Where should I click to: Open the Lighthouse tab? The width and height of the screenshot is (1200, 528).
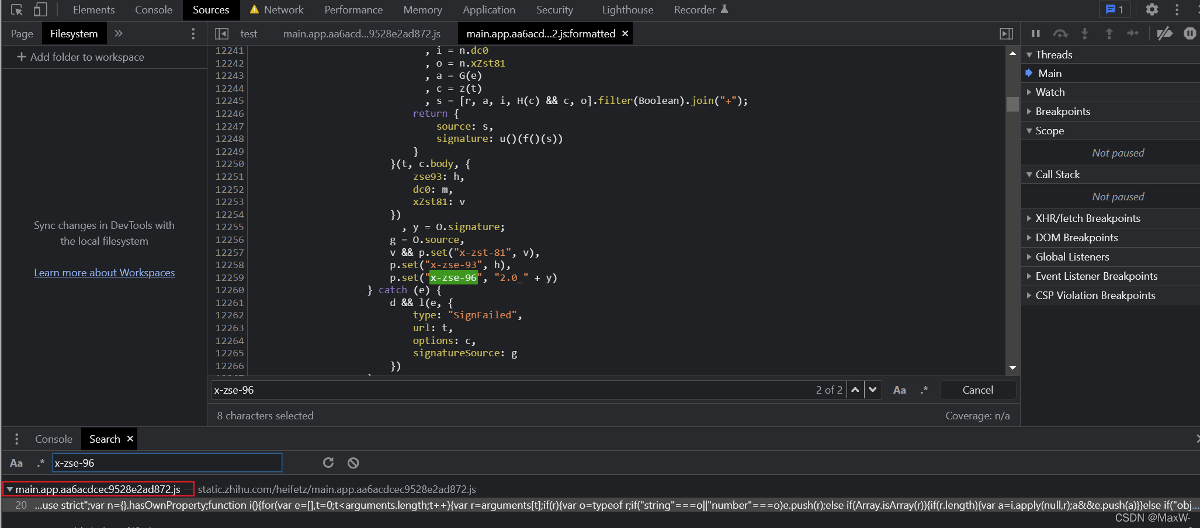tap(627, 10)
